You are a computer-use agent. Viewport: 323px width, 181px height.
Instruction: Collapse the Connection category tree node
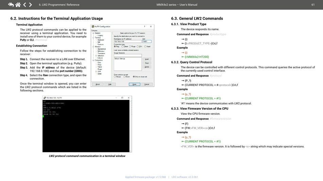click(93, 60)
